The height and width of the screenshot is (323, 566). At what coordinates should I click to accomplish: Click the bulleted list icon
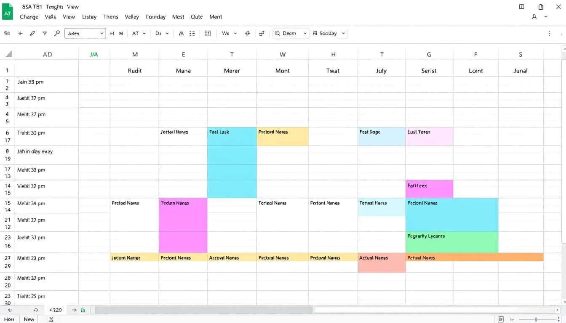(192, 33)
